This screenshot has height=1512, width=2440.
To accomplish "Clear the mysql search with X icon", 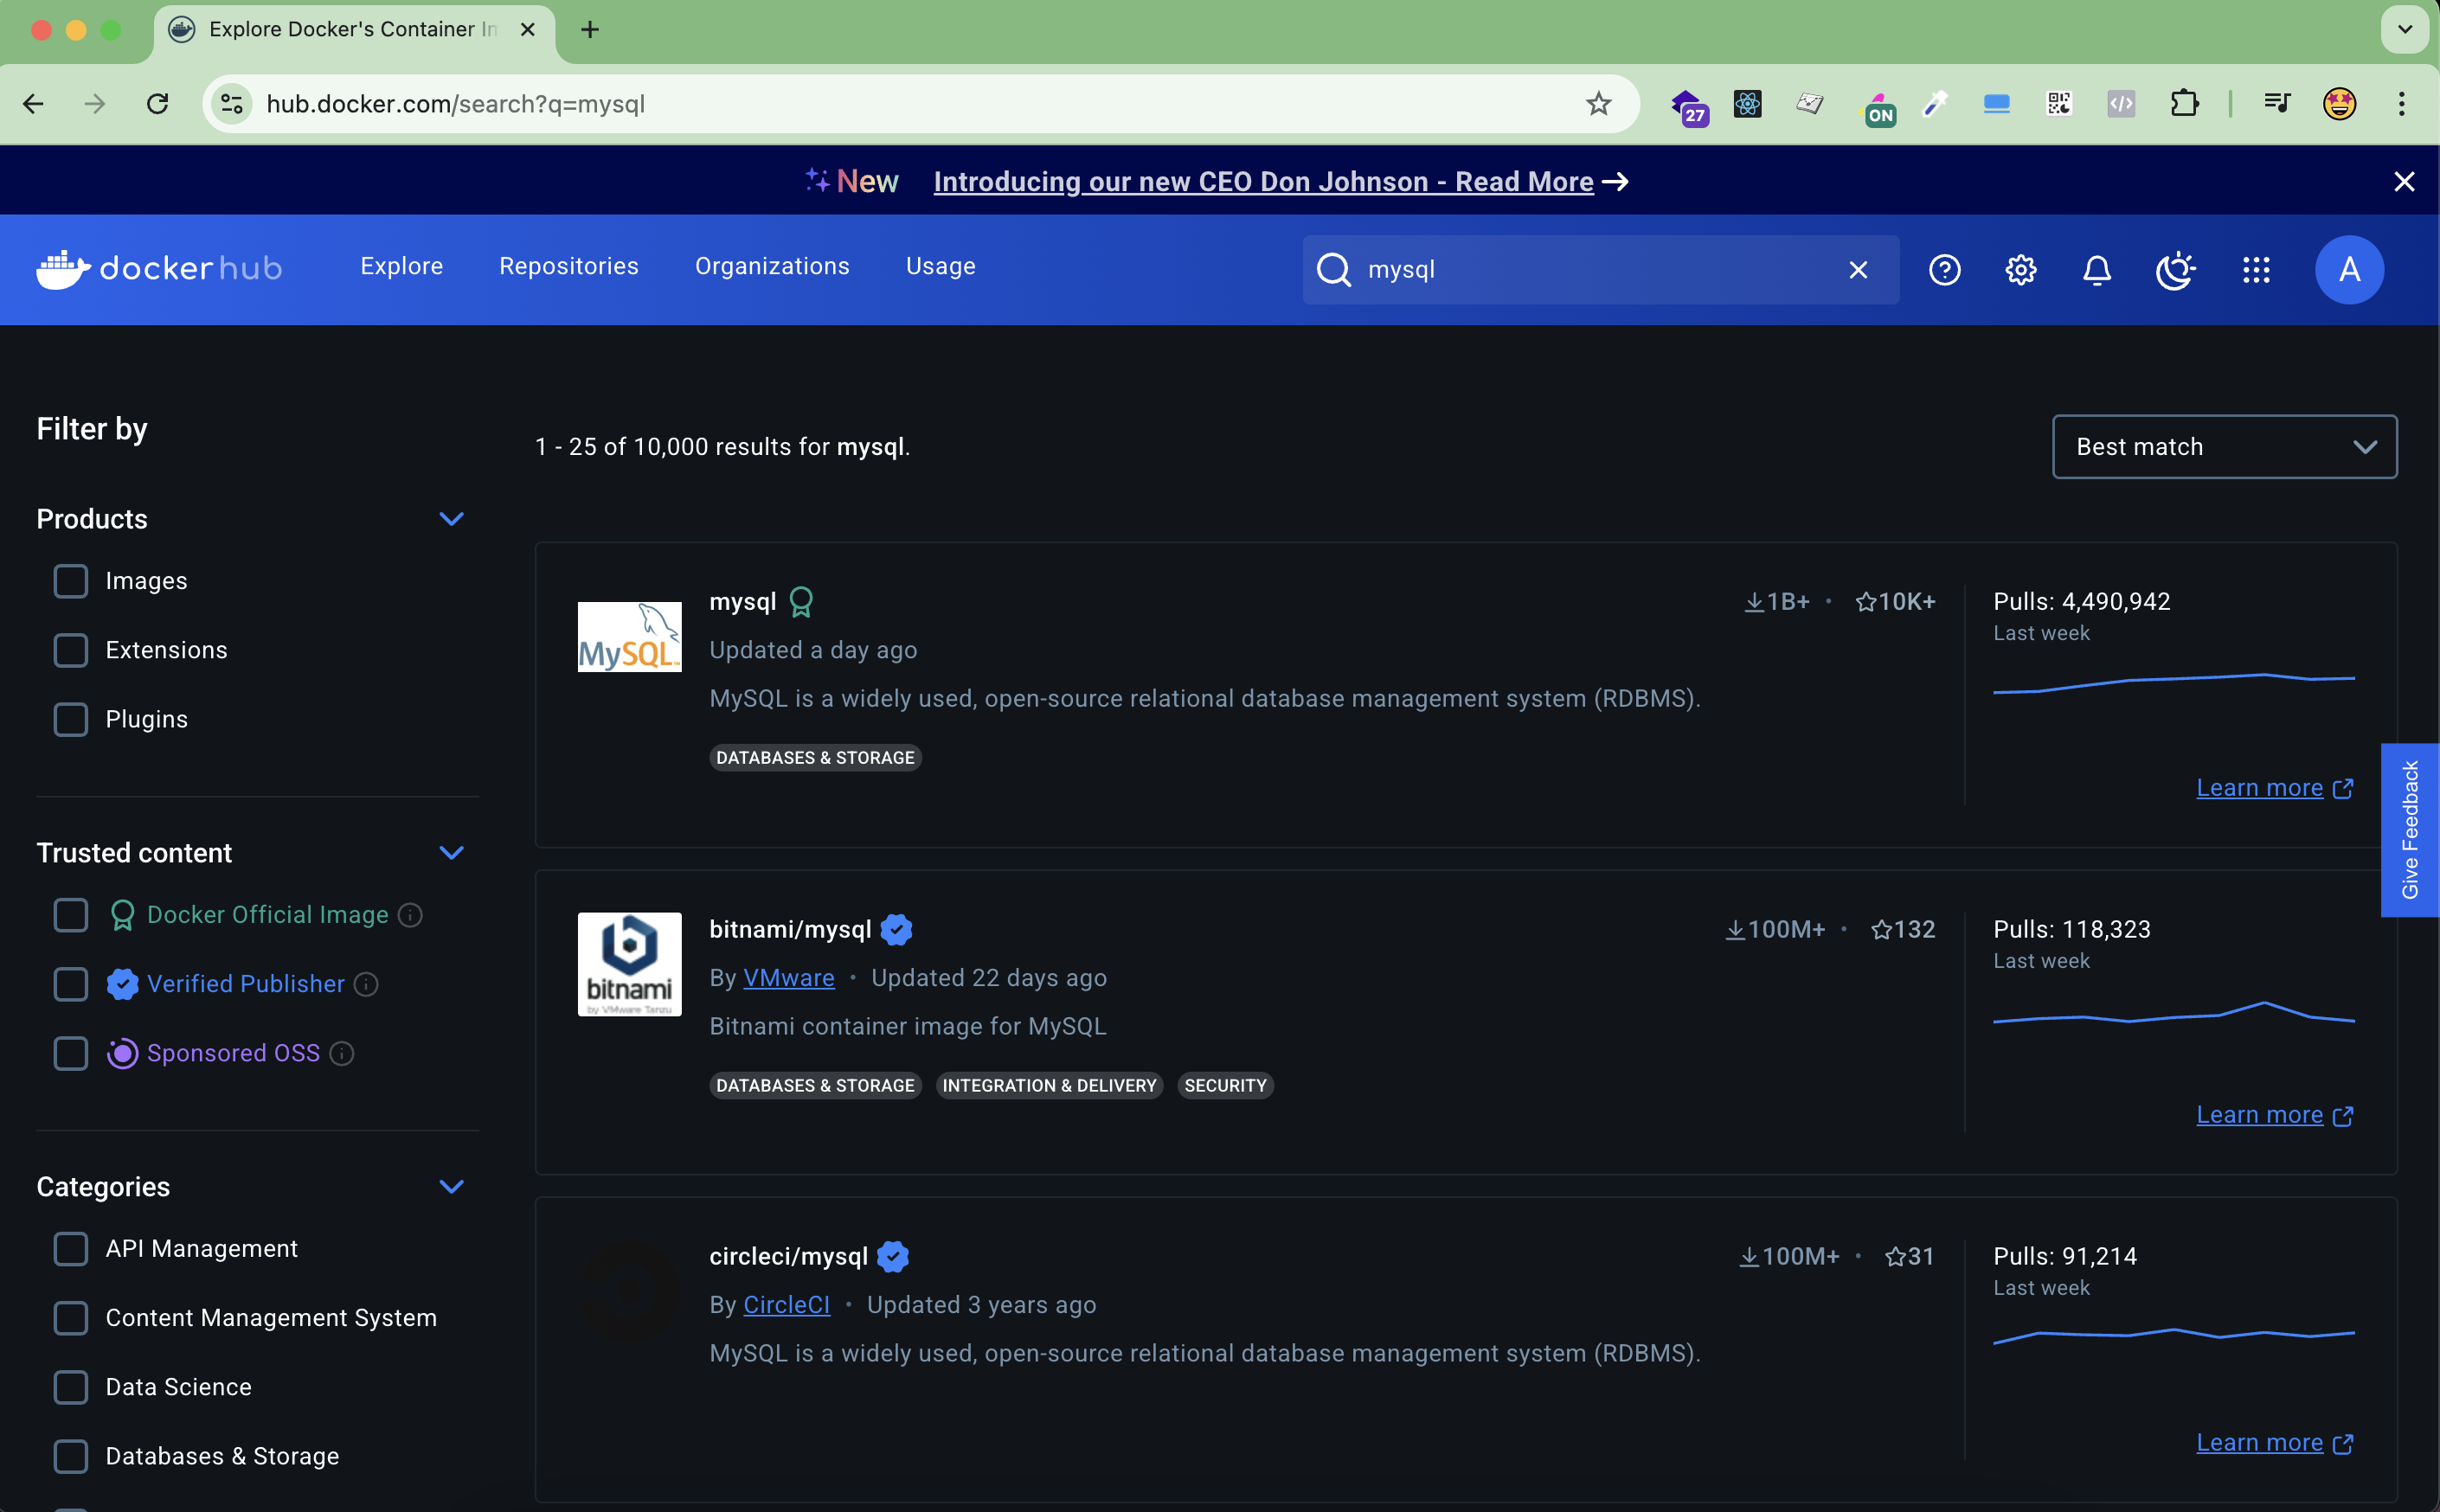I will coord(1858,270).
